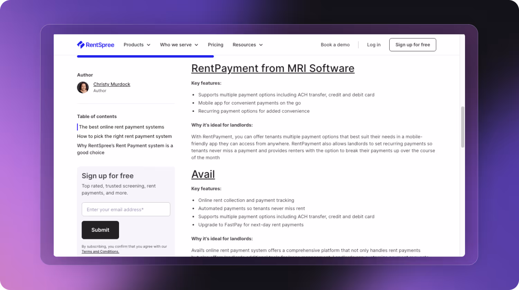The height and width of the screenshot is (290, 519).
Task: Jump to Why RentSpree's Rent Payment system section
Action: tap(125, 149)
